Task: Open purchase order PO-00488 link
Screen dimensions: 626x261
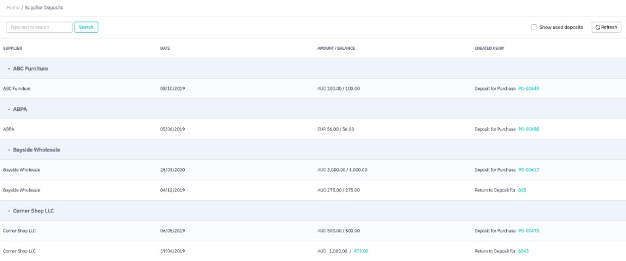Action: pyautogui.click(x=529, y=129)
